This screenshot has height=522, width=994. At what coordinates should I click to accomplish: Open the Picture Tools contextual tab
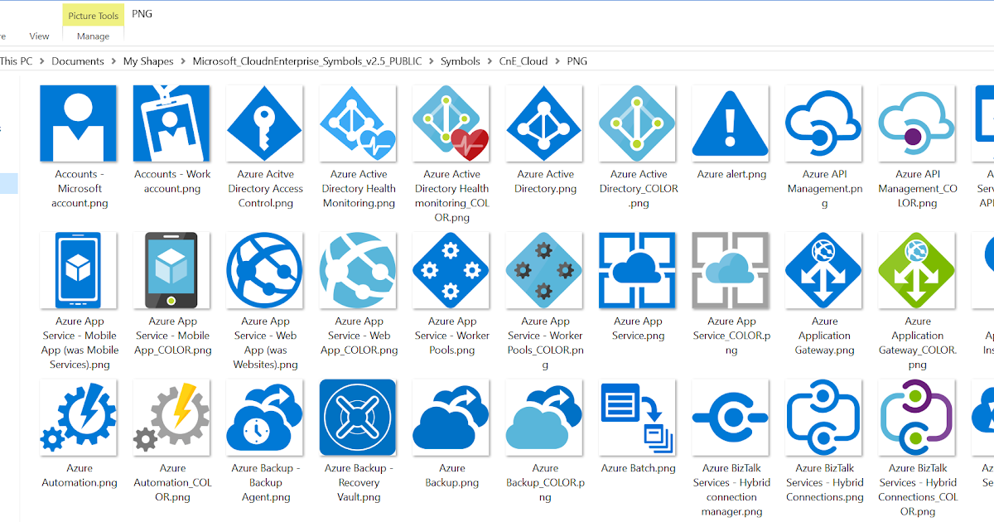(94, 16)
